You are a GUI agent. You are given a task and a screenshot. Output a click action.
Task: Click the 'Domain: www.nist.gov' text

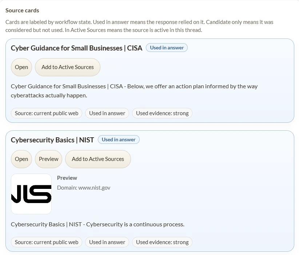pos(84,188)
